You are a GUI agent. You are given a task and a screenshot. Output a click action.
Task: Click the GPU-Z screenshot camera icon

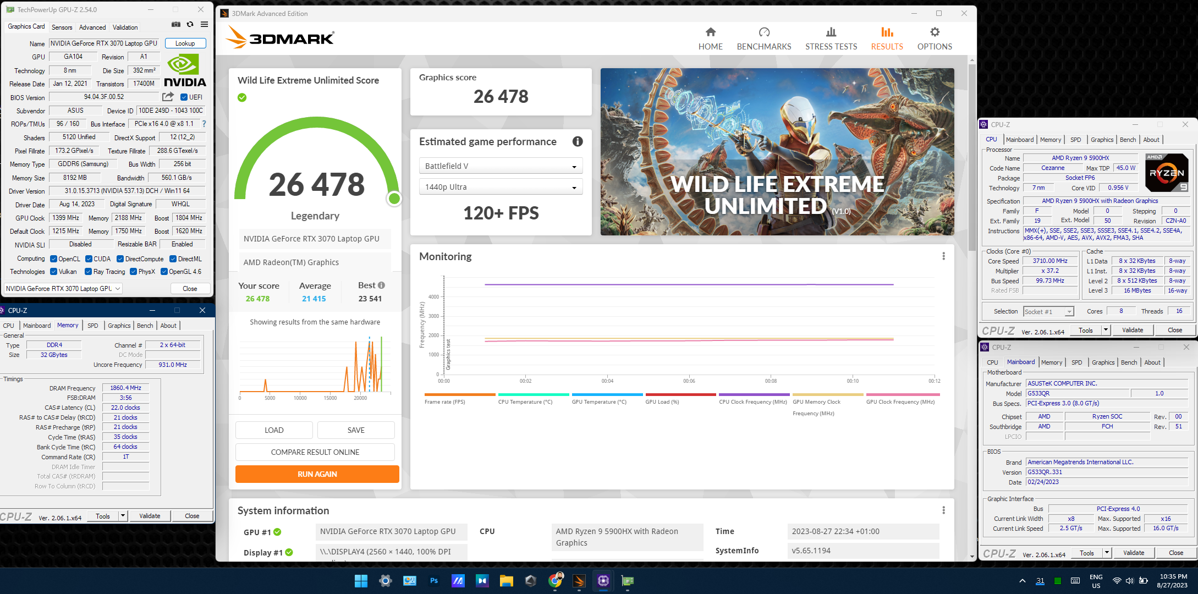pos(176,24)
